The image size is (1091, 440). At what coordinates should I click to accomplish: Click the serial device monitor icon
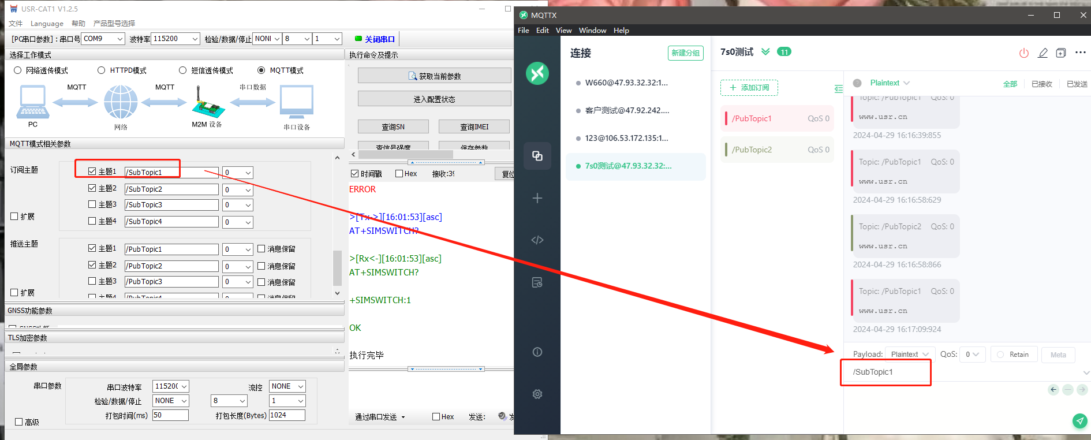tap(297, 102)
